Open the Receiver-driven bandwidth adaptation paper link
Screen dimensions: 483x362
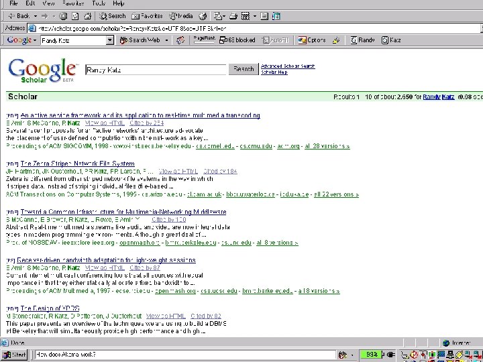(x=106, y=260)
